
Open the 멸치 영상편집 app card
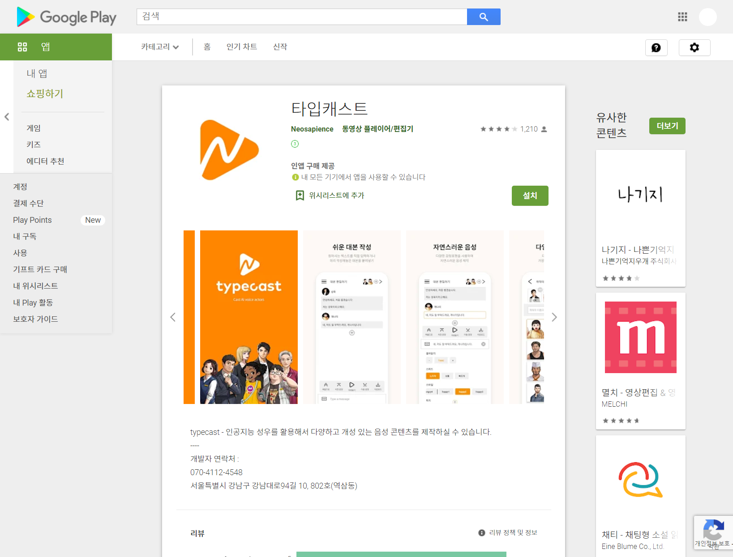click(x=641, y=361)
